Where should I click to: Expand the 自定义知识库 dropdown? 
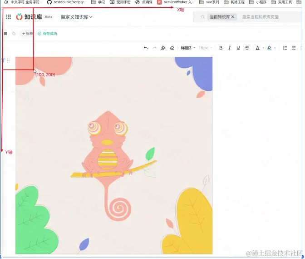click(x=76, y=17)
